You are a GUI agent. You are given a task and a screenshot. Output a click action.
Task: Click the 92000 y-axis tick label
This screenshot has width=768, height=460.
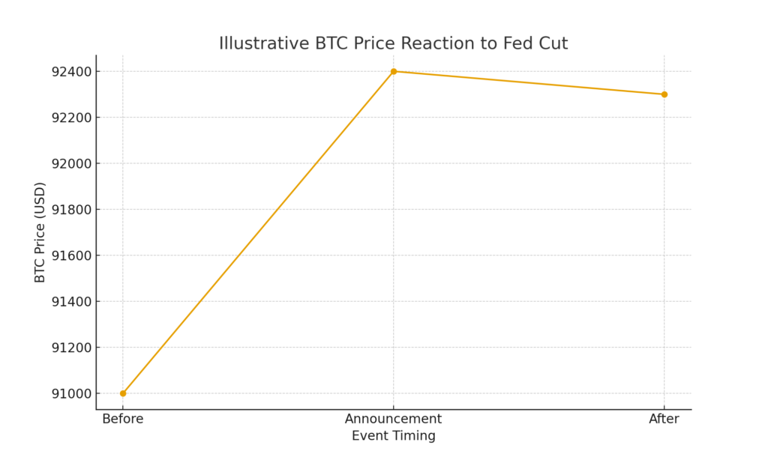[71, 163]
